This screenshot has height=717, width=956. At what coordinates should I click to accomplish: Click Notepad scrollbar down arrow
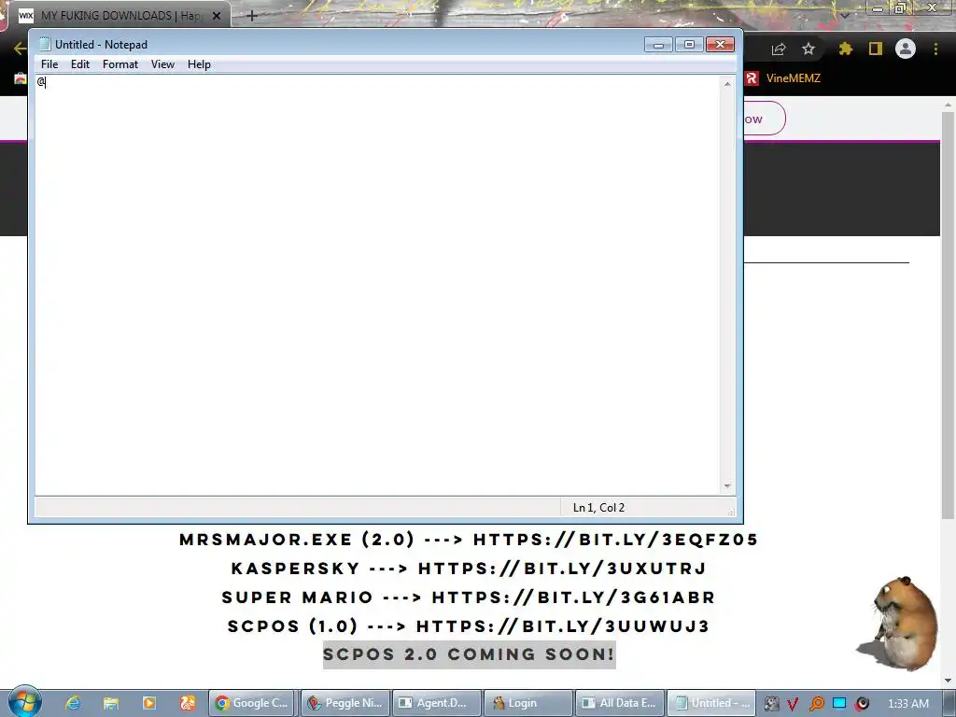727,485
